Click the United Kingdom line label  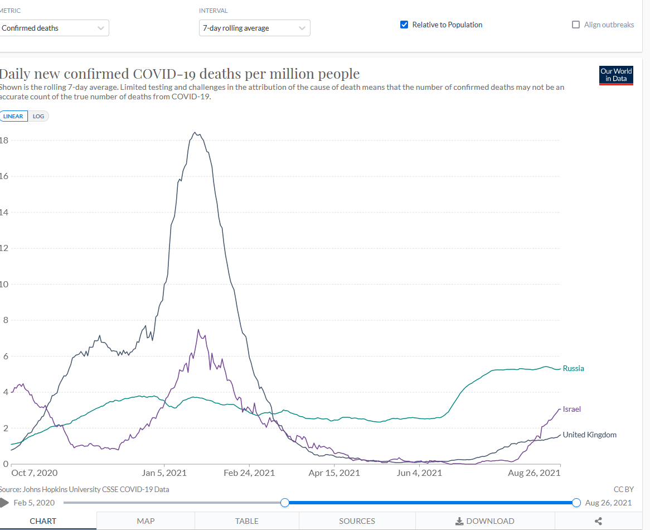click(x=589, y=435)
